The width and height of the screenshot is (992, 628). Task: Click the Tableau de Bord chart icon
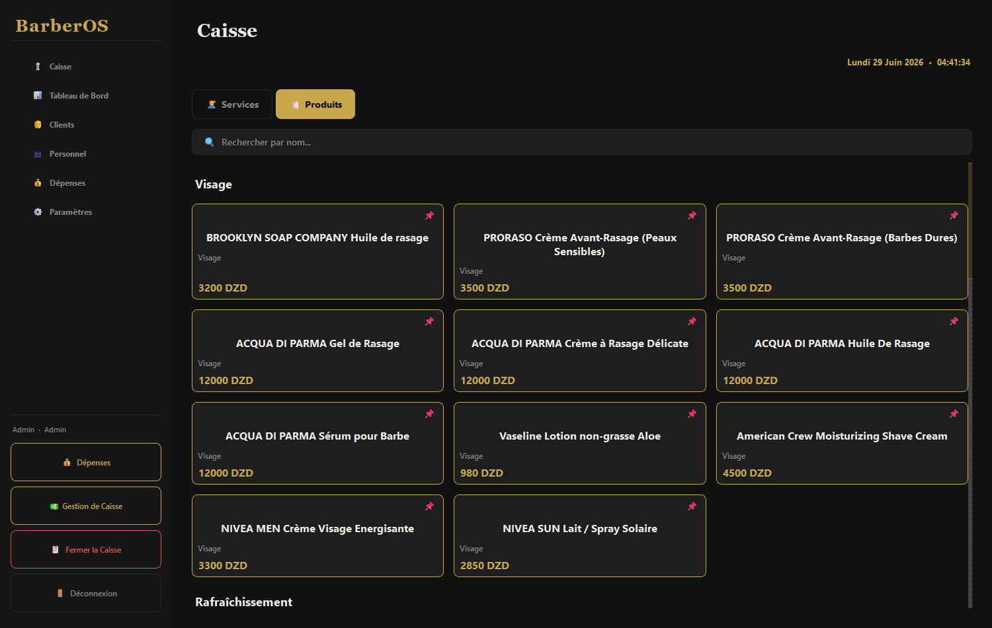pyautogui.click(x=38, y=96)
